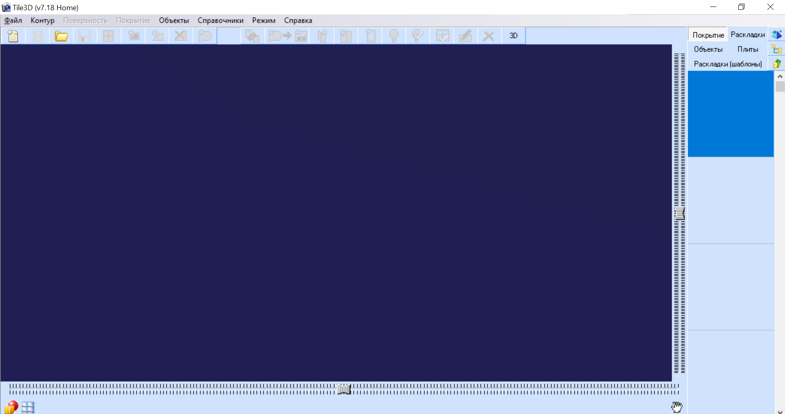
Task: Click the gray X icon next to the 3D button
Action: pyautogui.click(x=489, y=36)
